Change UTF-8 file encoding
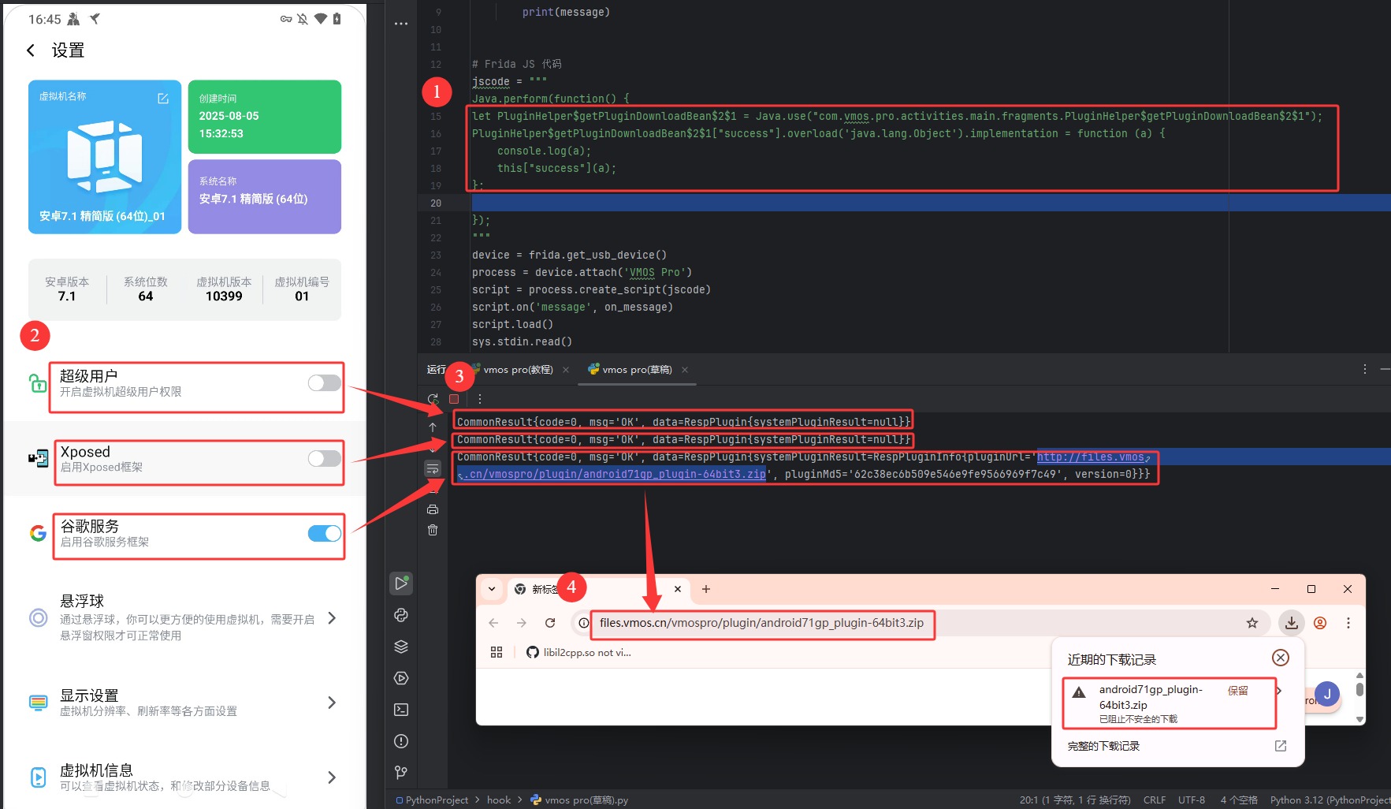The image size is (1391, 809). pos(1192,800)
